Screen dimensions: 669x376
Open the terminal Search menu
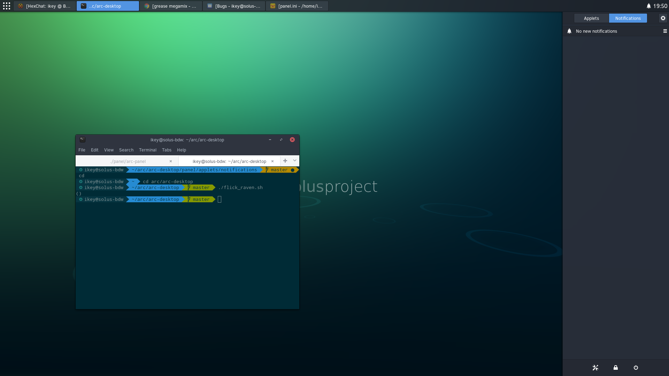[x=126, y=150]
